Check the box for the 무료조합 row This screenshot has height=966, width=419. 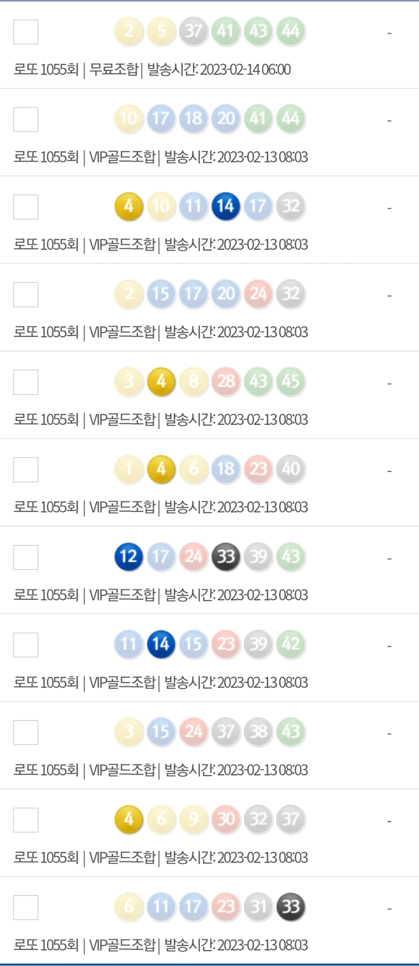[26, 32]
